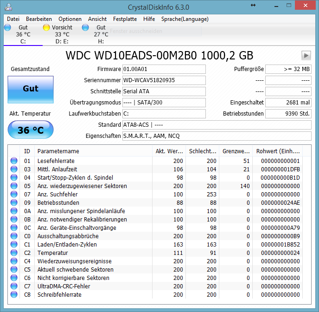Click the Laufwerkbuchstaben field
Viewport: 319px width, 312px height.
click(164, 114)
